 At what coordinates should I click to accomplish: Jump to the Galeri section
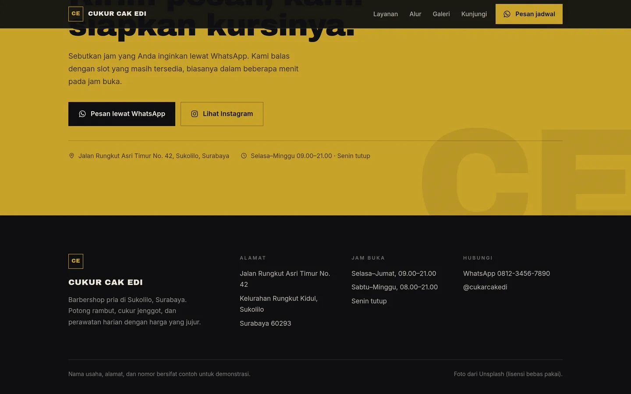click(441, 14)
